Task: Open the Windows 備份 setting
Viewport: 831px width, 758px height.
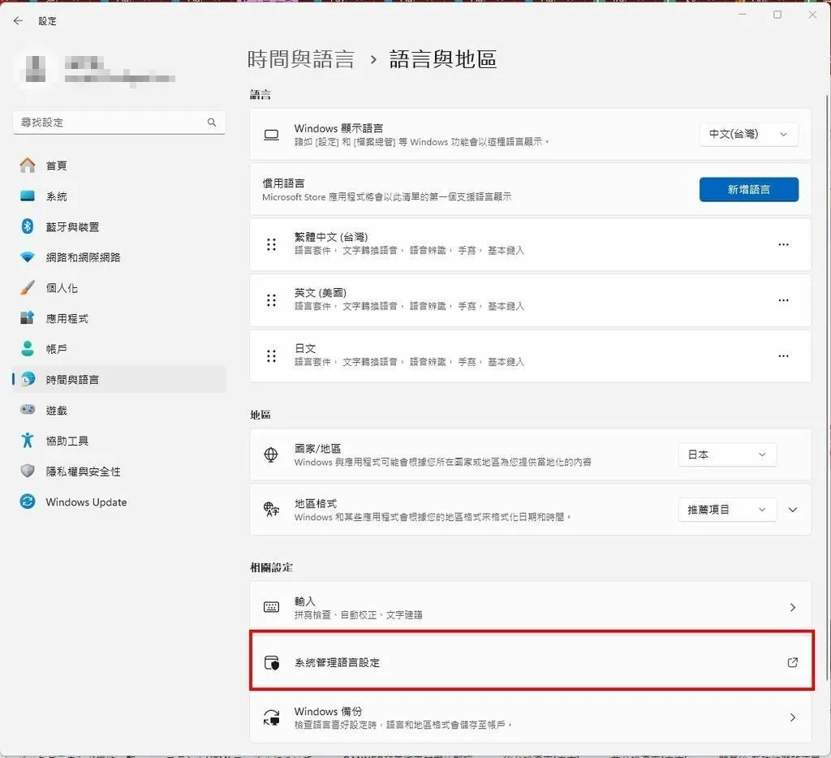Action: pos(530,717)
